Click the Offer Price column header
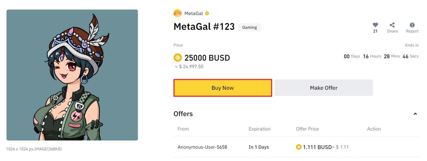The height and width of the screenshot is (161, 427). pyautogui.click(x=307, y=129)
